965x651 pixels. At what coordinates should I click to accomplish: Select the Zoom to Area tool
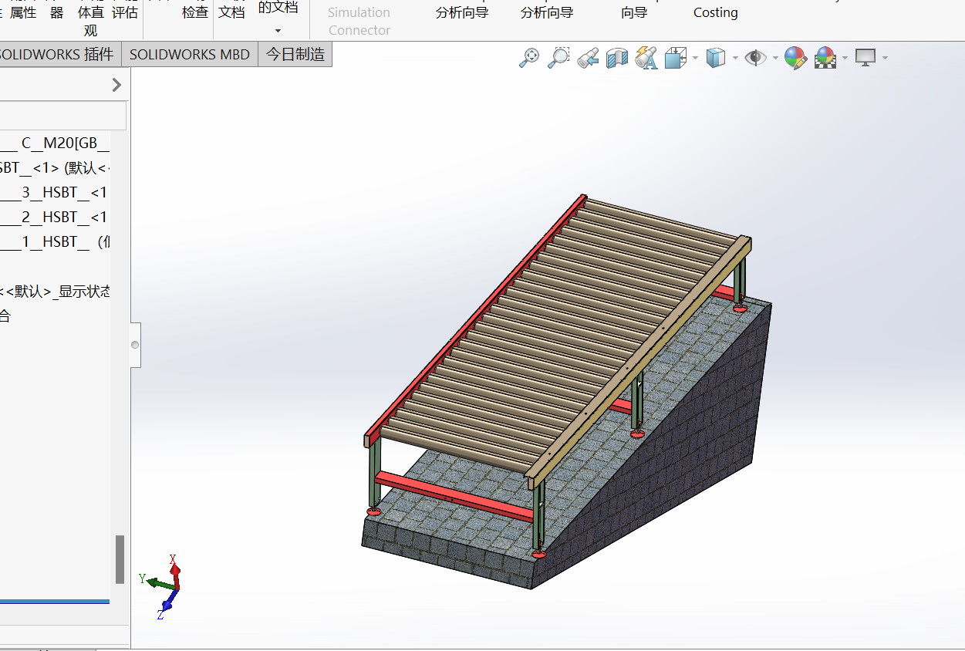(x=558, y=58)
